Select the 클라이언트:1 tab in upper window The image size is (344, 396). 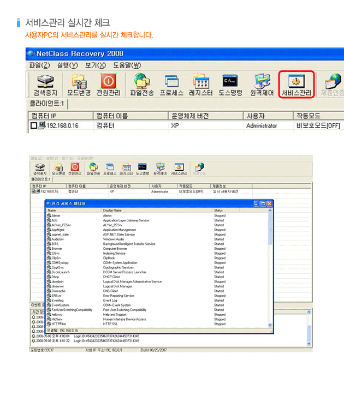[x=47, y=104]
